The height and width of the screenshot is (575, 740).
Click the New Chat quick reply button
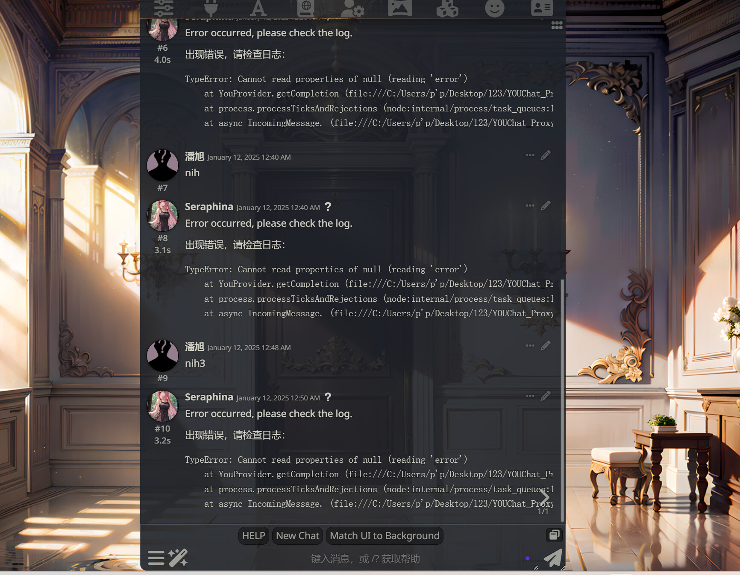297,536
